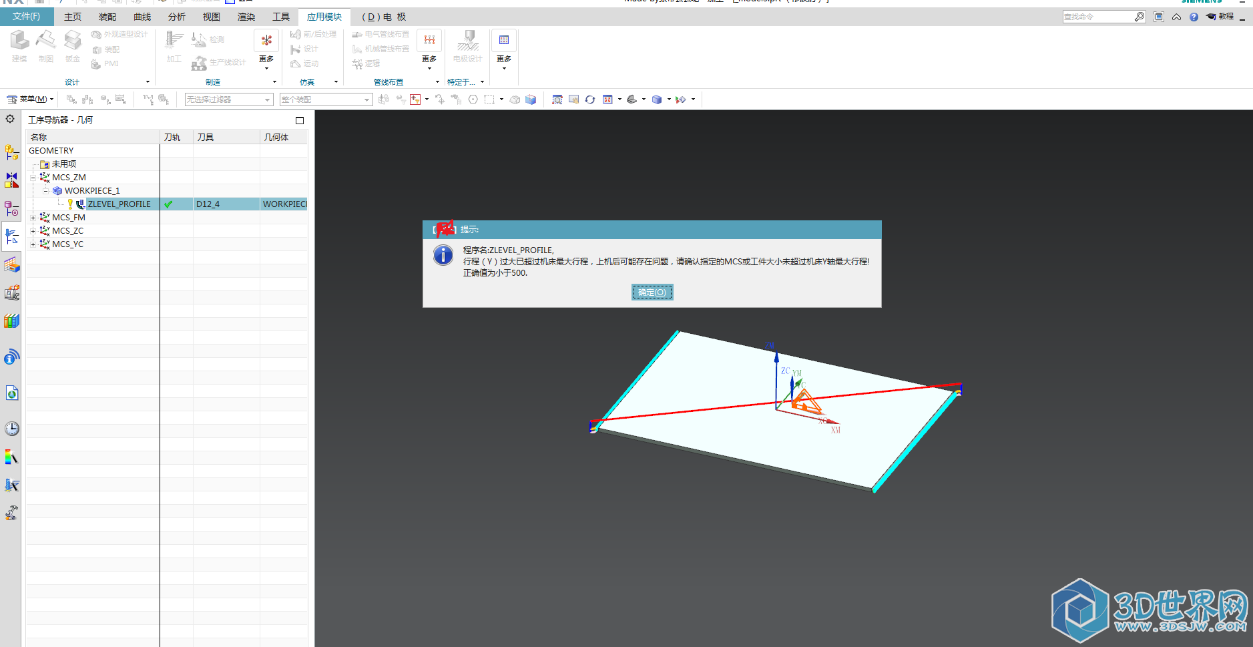Maximize the 工序导航器 panel
Screen dimensions: 1253x647
[x=300, y=120]
